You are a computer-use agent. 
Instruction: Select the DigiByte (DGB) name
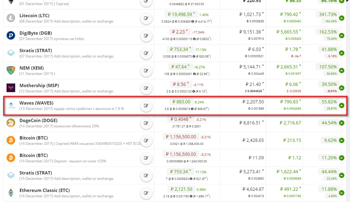point(36,33)
